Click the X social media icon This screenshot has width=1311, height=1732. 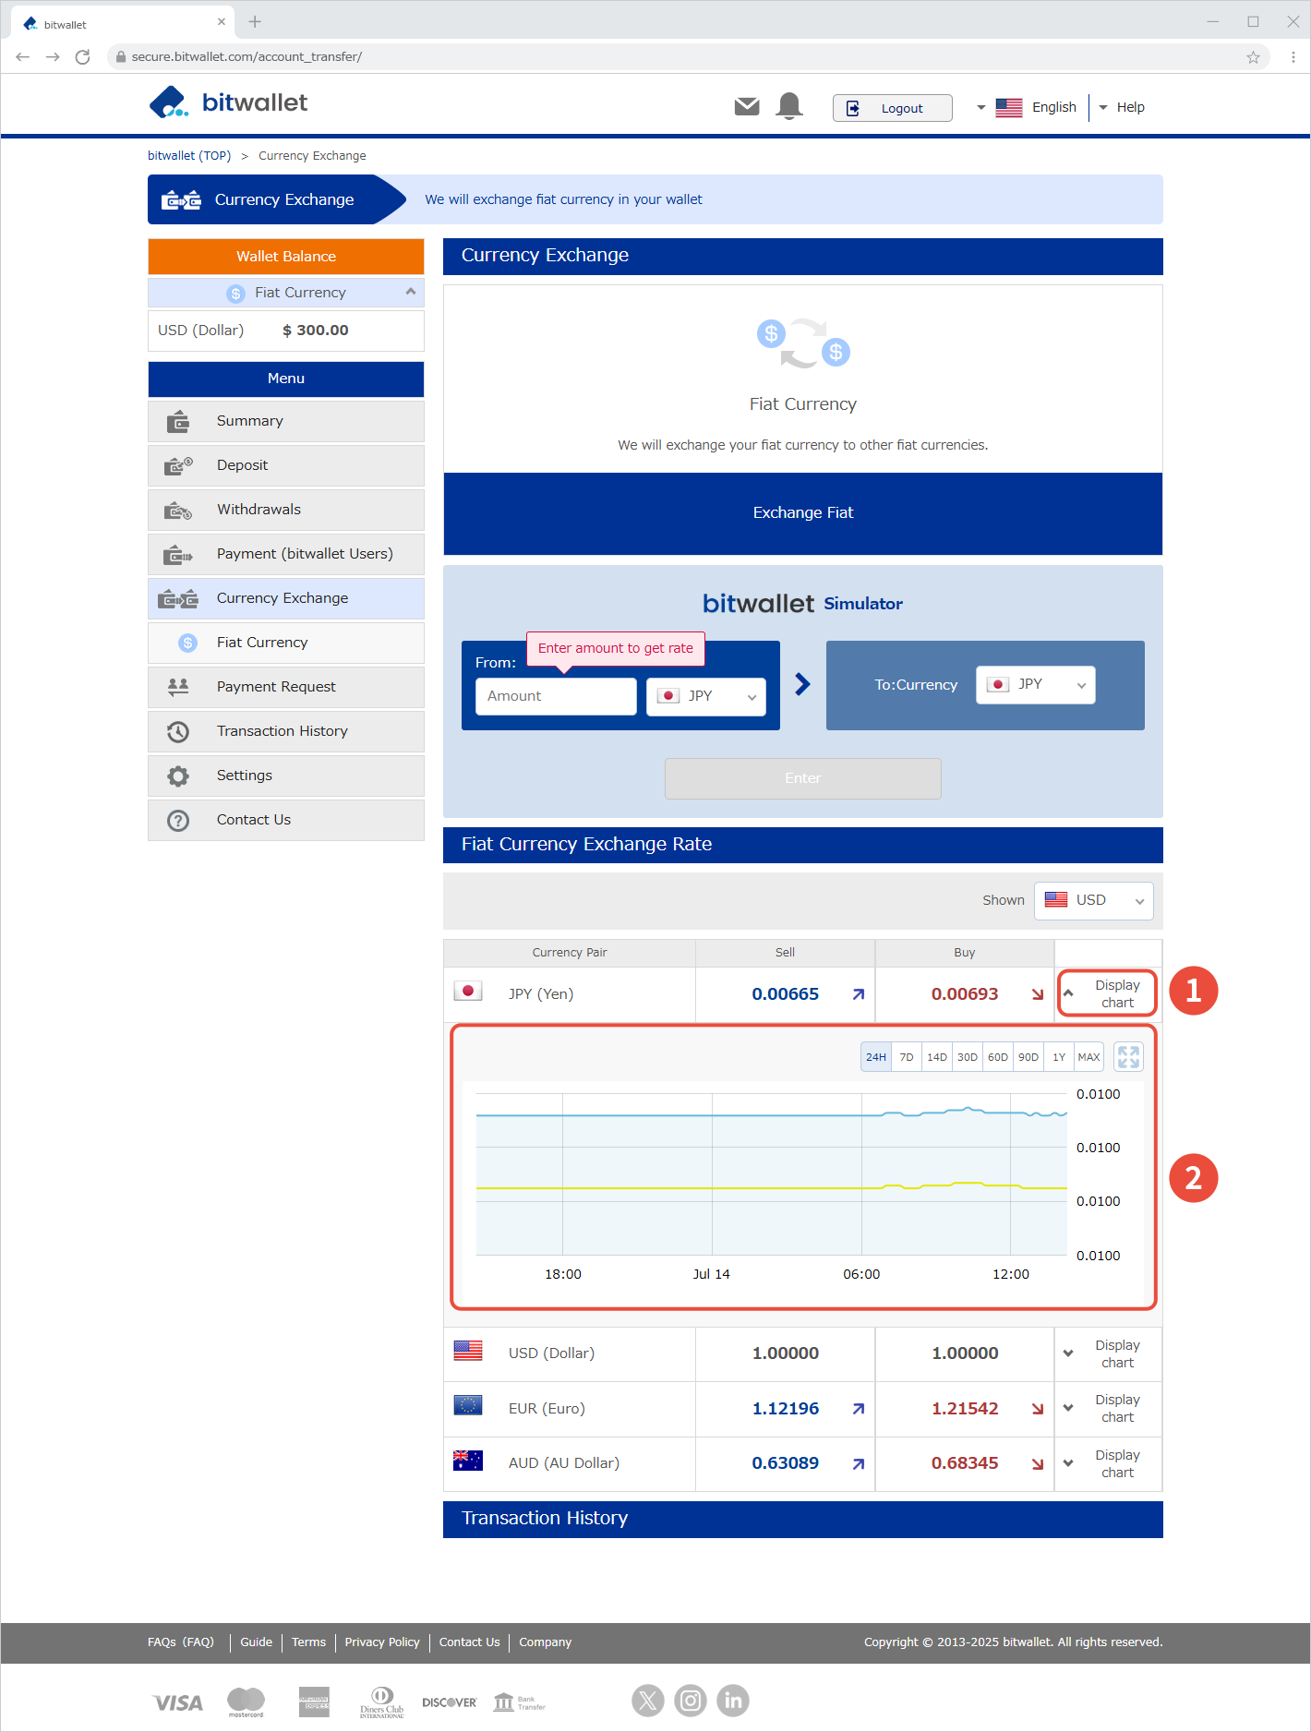tap(648, 1700)
